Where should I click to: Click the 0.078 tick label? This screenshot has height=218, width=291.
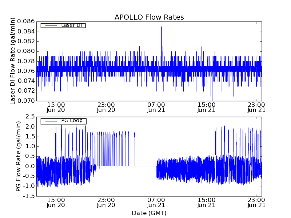[x=26, y=61]
